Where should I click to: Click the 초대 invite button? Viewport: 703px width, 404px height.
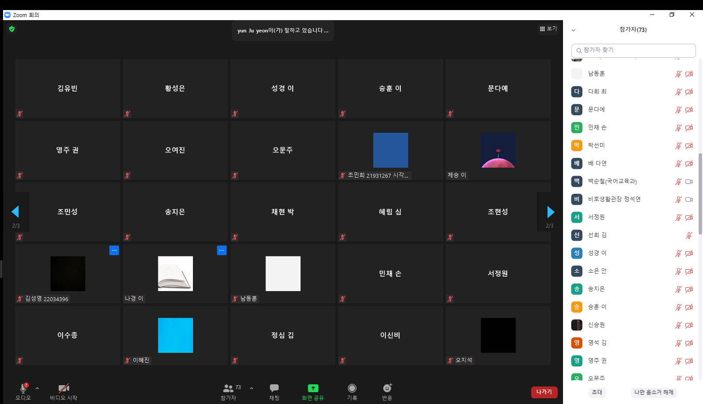pyautogui.click(x=597, y=392)
